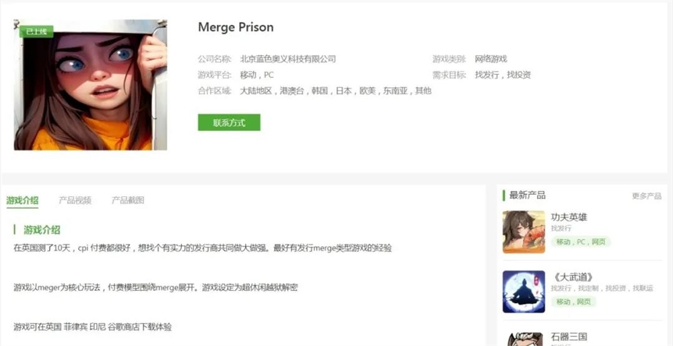Click the 石器三国 product title
The width and height of the screenshot is (673, 346).
click(569, 337)
